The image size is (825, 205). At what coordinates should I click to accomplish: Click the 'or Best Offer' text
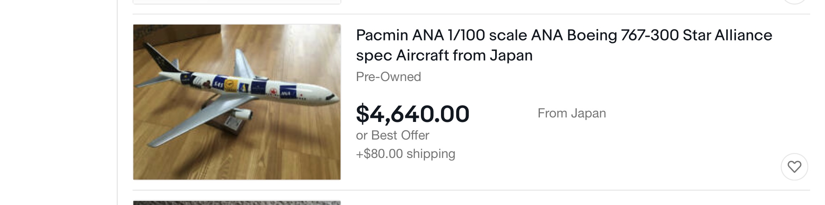pos(392,135)
